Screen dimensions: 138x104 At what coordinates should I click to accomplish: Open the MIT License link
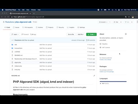[106, 47]
